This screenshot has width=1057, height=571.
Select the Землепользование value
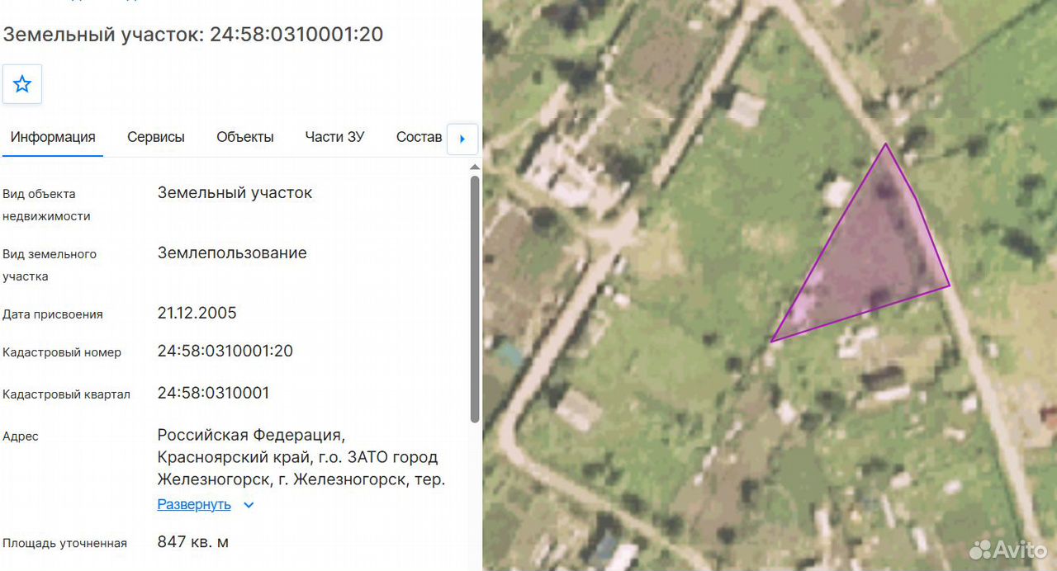[x=232, y=252]
